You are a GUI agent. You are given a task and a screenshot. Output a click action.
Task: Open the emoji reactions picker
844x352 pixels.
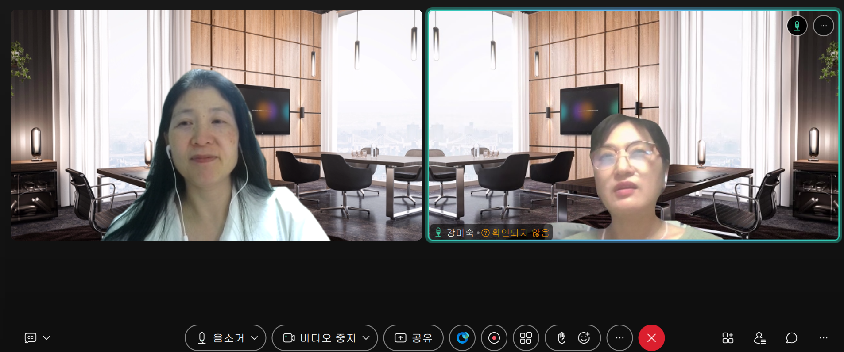coord(585,338)
